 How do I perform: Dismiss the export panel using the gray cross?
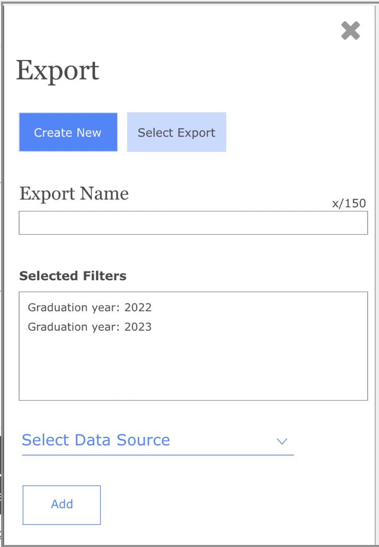(351, 31)
